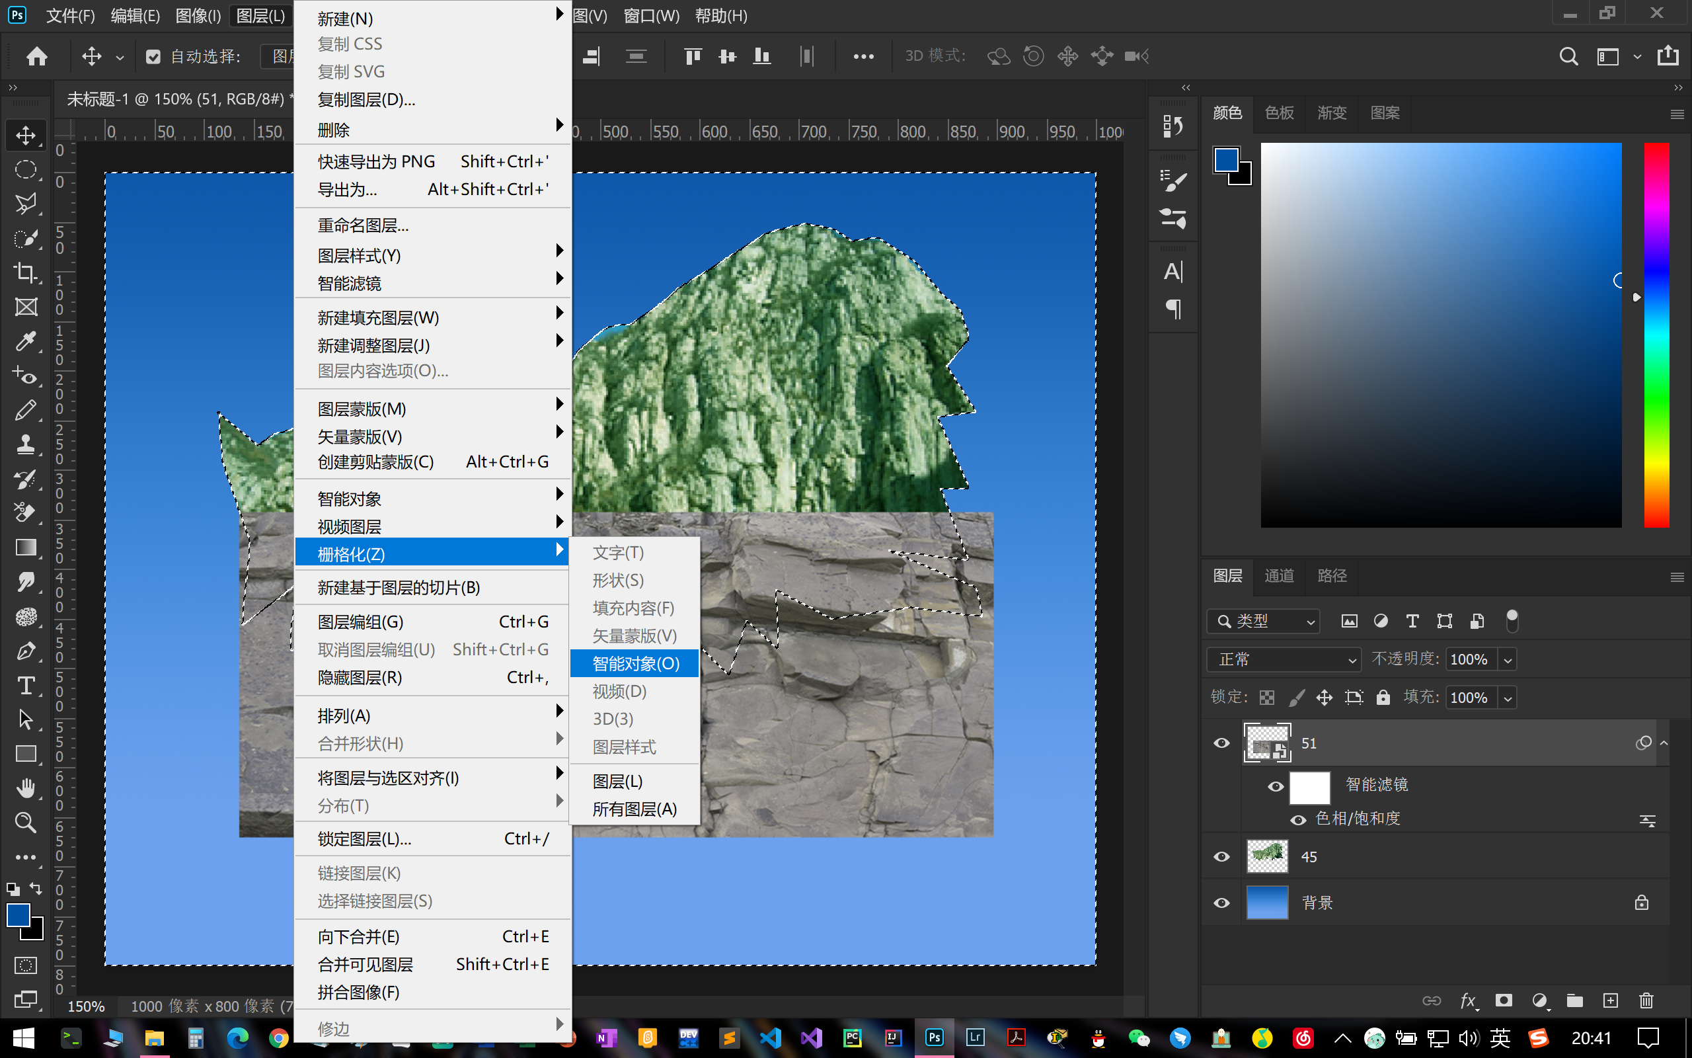This screenshot has height=1058, width=1692.
Task: Click 快速导出为 PNG
Action: click(432, 161)
